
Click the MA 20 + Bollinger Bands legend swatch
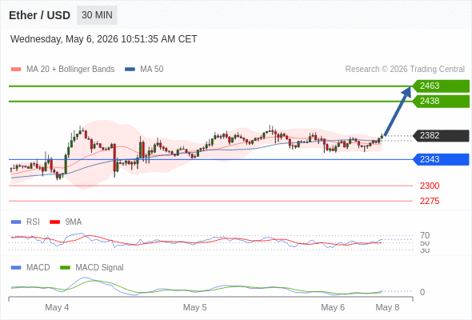point(16,70)
